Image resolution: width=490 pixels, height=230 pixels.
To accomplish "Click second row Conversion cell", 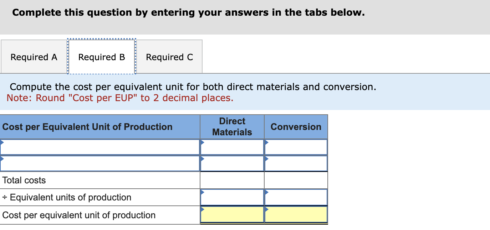I will (296, 163).
